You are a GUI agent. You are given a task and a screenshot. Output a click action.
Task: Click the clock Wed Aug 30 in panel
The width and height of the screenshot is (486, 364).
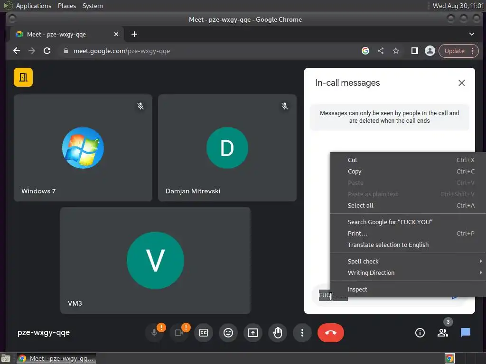point(458,6)
